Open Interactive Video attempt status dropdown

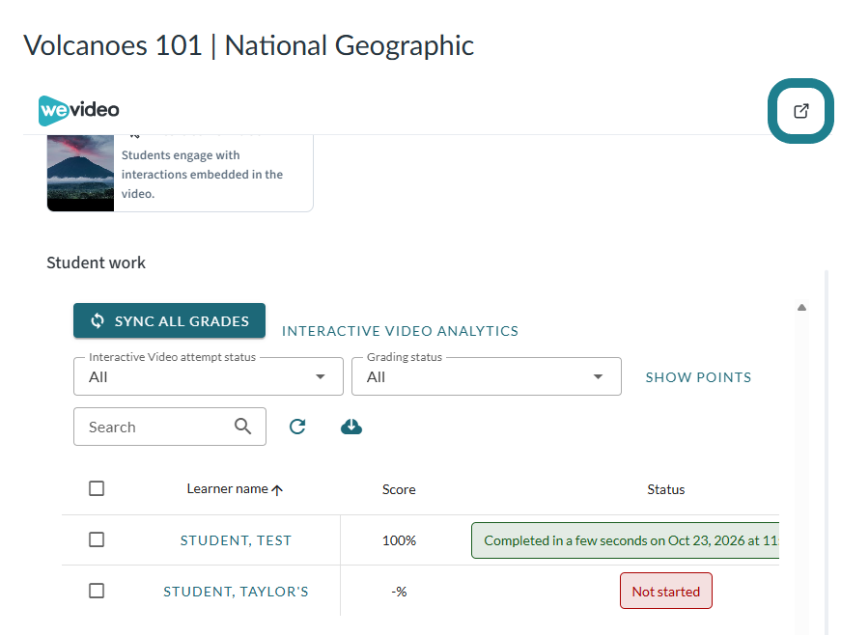(209, 376)
